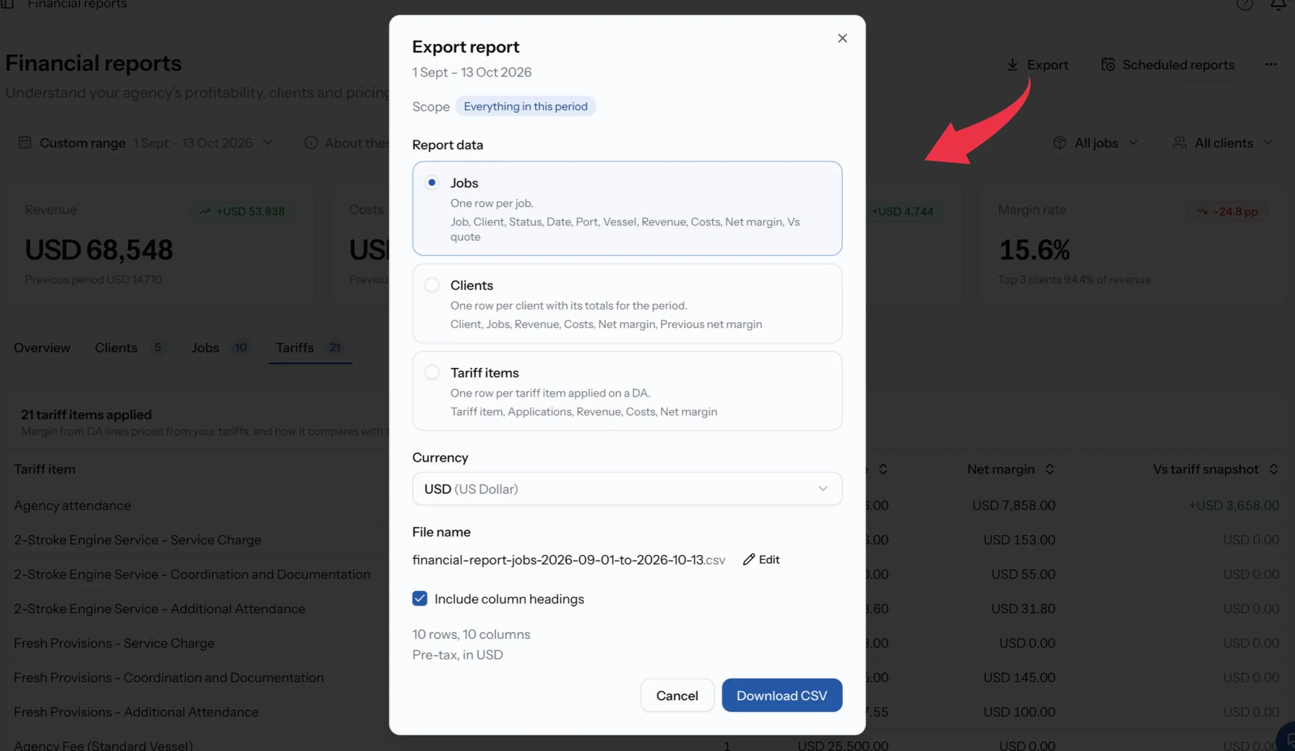The width and height of the screenshot is (1295, 751).
Task: Sort by Vs tariff snapshot column arrows
Action: tap(1274, 469)
